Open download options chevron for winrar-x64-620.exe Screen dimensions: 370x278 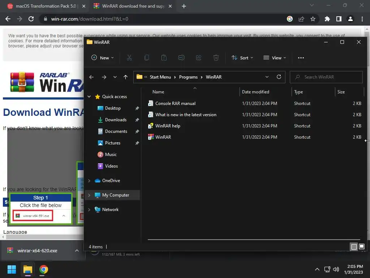pos(77,250)
